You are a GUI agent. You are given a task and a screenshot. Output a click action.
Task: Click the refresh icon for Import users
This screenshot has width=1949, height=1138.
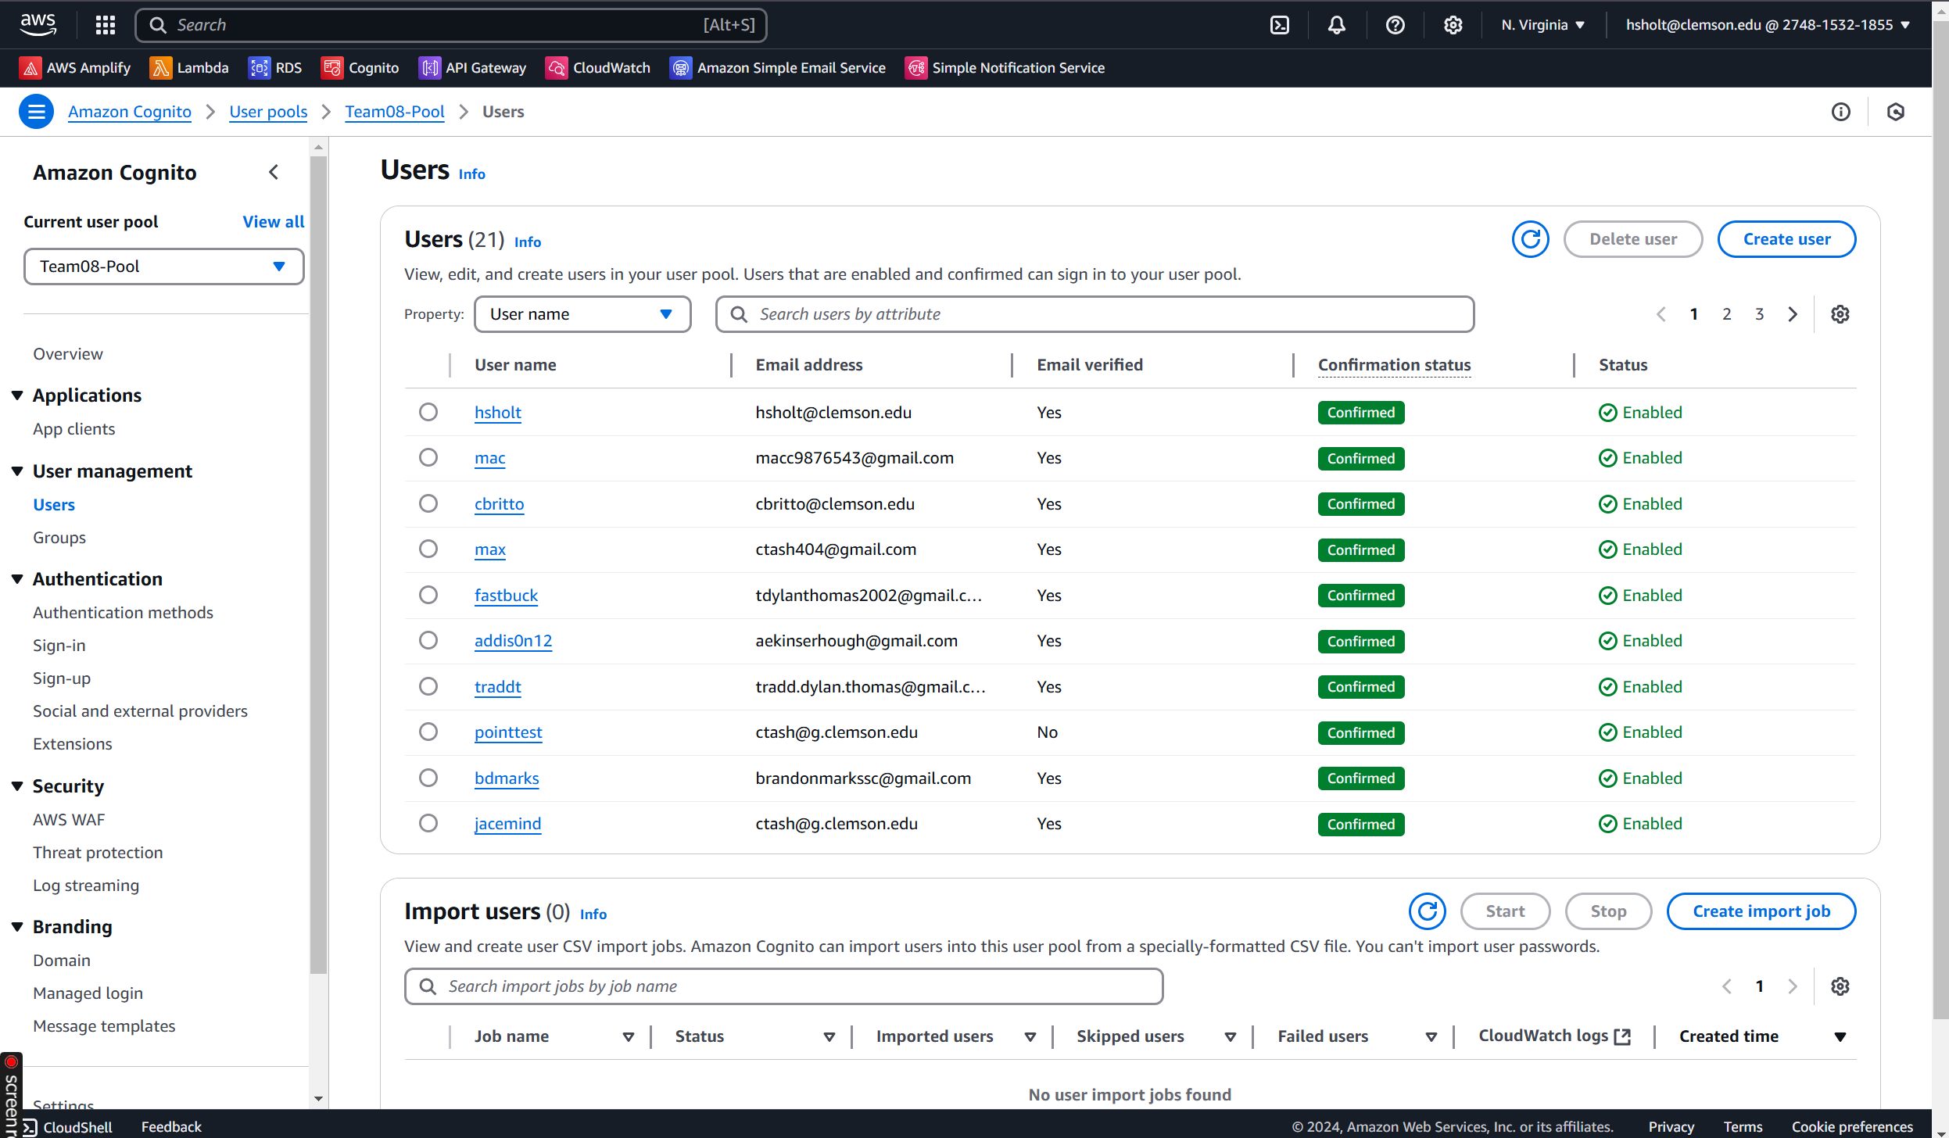[1428, 909]
